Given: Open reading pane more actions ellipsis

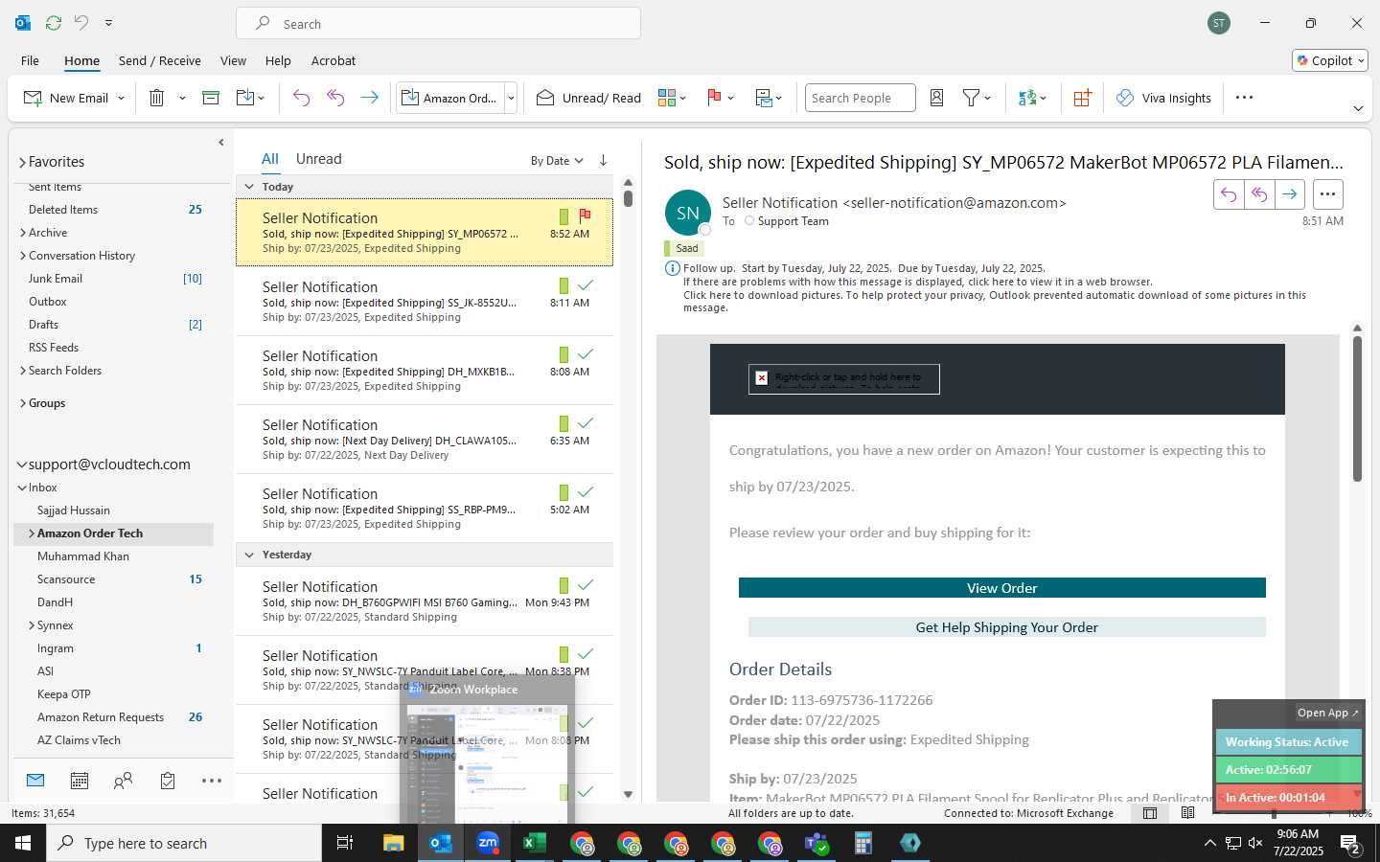Looking at the screenshot, I should tap(1327, 194).
